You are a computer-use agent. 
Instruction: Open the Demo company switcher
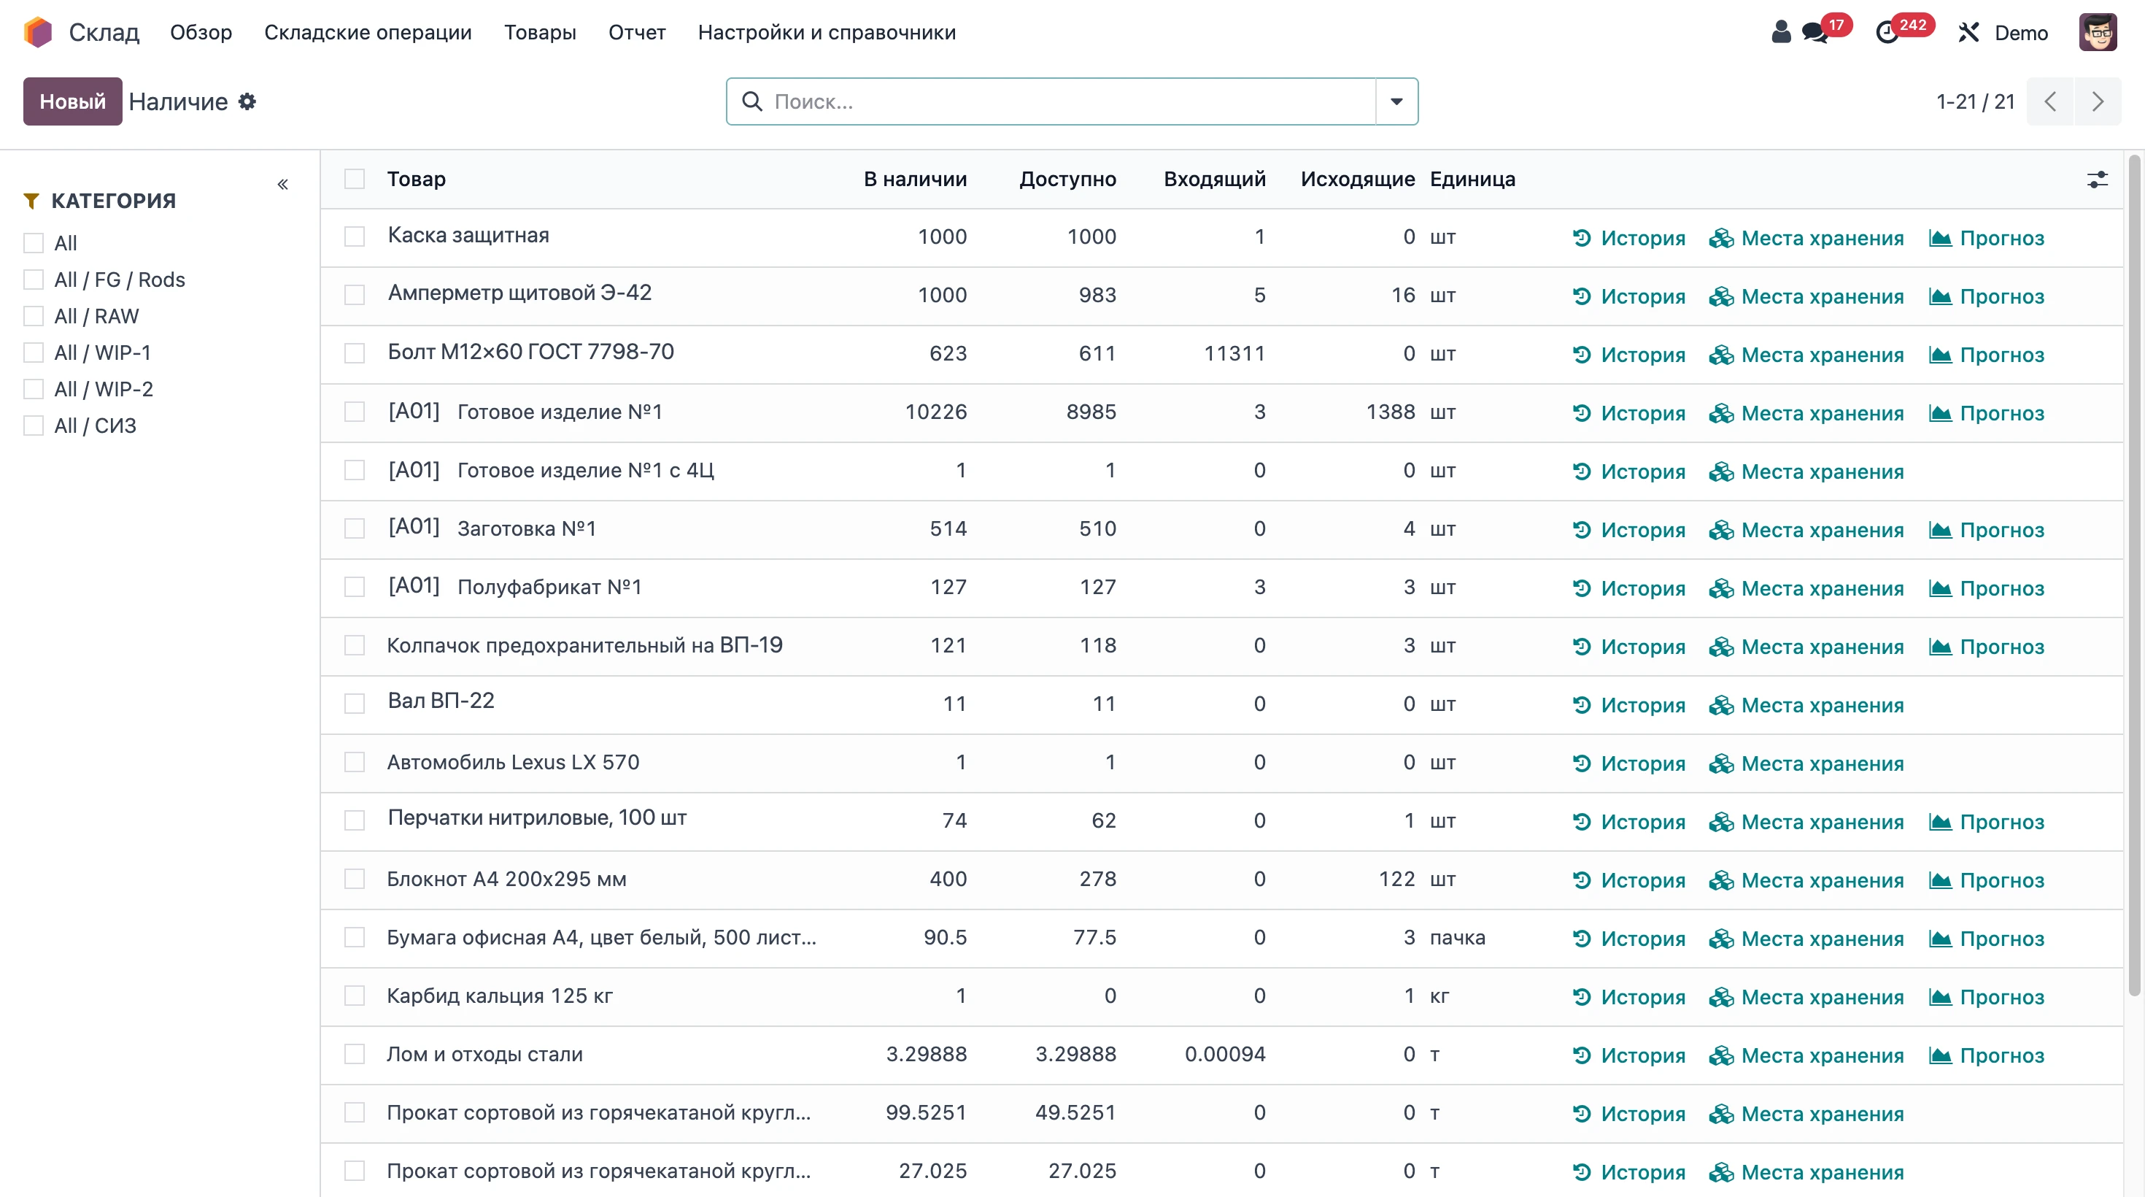click(2020, 33)
